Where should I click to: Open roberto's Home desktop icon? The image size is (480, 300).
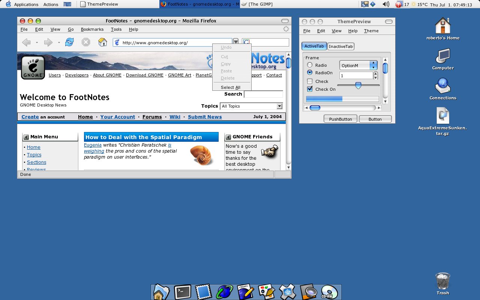[x=443, y=26]
